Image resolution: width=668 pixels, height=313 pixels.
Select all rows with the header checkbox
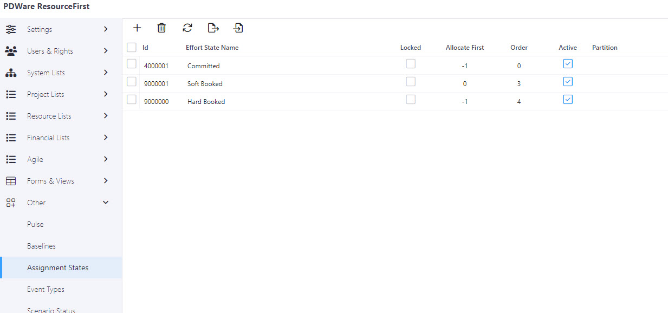(x=131, y=47)
